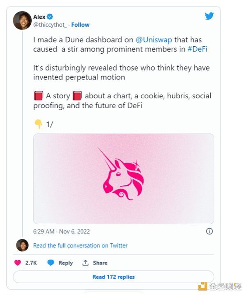Read the full conversation on Twitter
Viewport: 246px width, 295px height.
click(x=80, y=245)
